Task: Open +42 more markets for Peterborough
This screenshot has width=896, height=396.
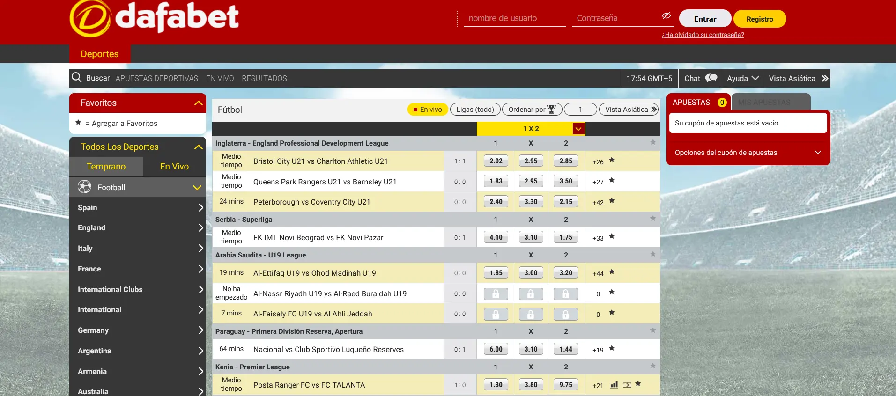Action: click(598, 203)
